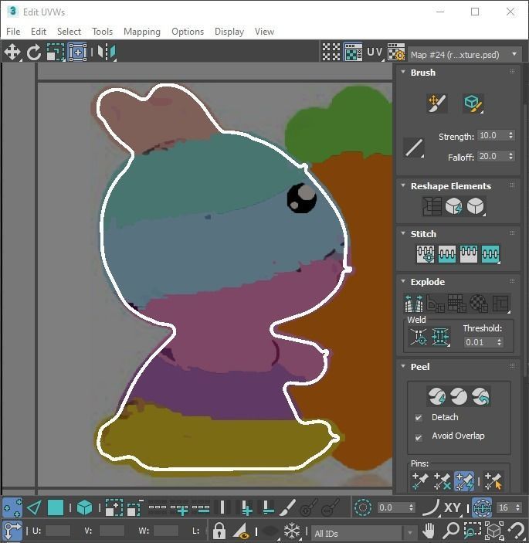Click the Weld Selected icon
The width and height of the screenshot is (529, 543).
440,337
